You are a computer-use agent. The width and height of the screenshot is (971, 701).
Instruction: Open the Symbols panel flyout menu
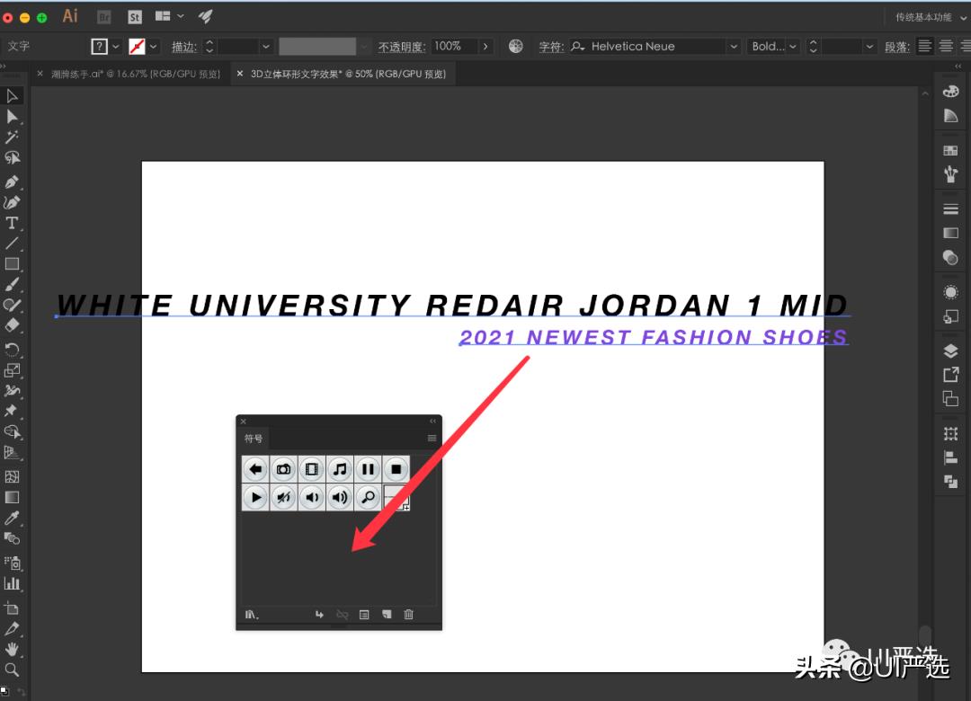[x=432, y=439]
